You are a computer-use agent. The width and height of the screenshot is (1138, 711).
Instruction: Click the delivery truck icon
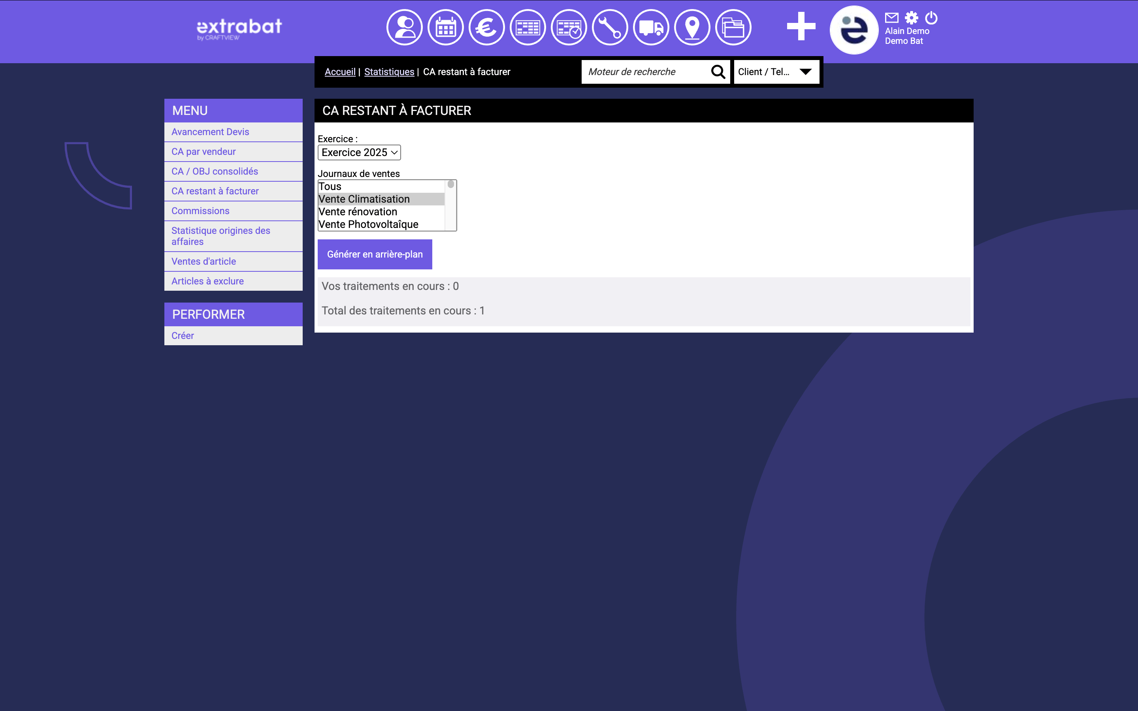(x=651, y=28)
